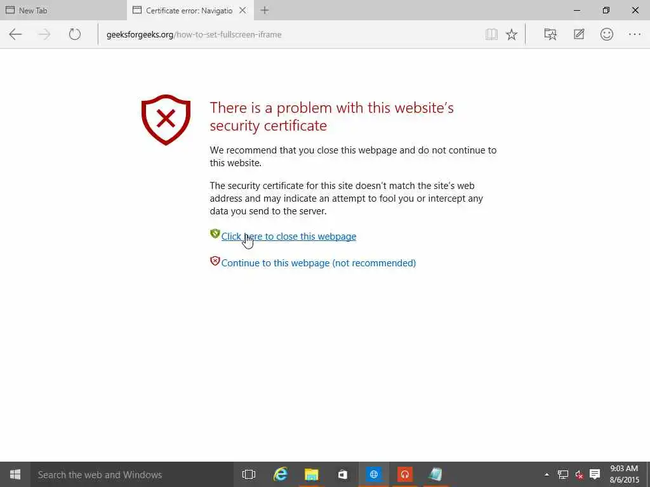
Task: Open the Windows Start menu
Action: (15, 474)
